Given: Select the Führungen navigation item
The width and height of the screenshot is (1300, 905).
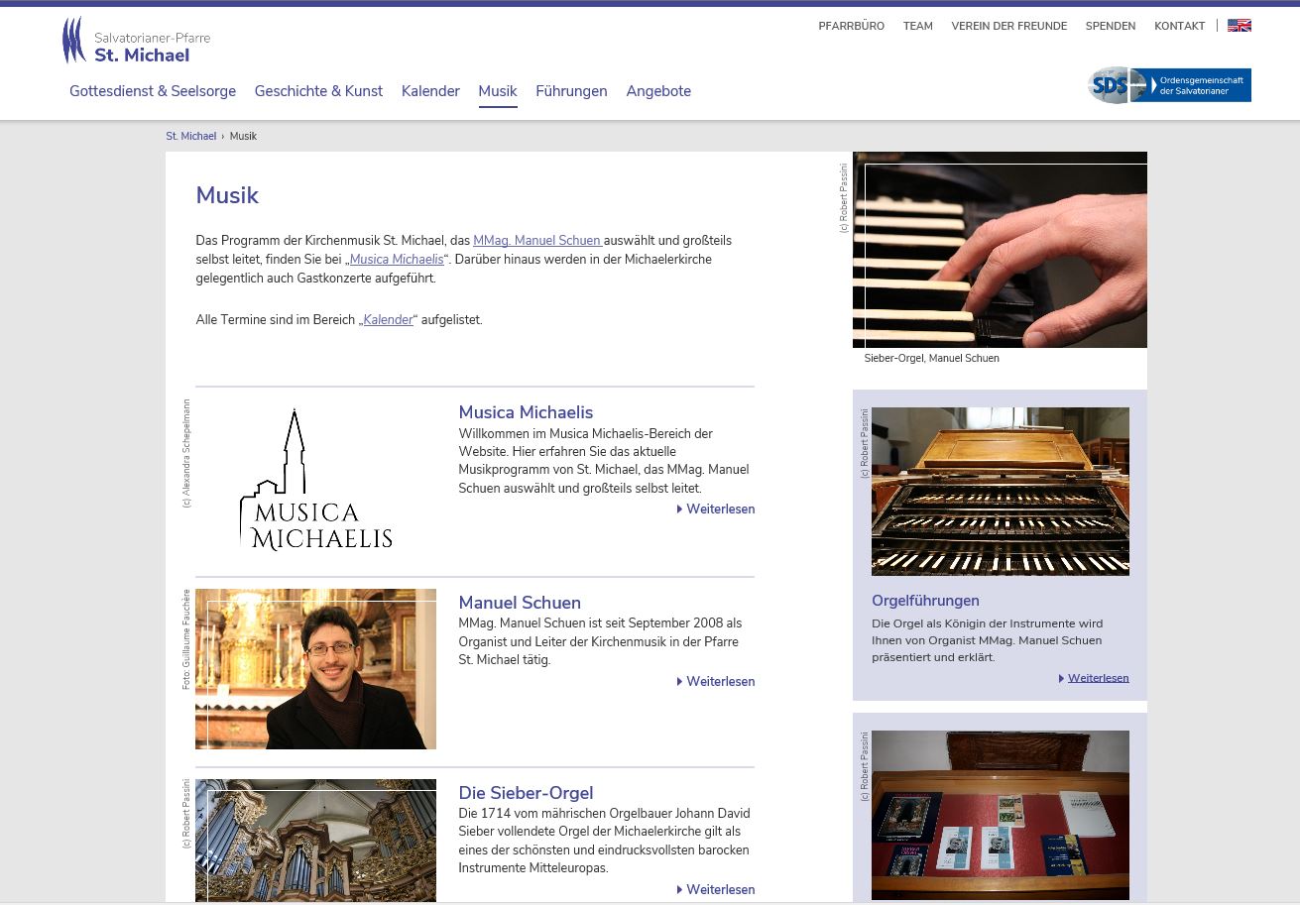Looking at the screenshot, I should click(571, 91).
